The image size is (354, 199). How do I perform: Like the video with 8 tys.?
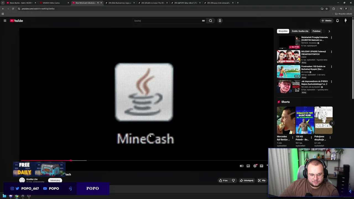tap(223, 180)
